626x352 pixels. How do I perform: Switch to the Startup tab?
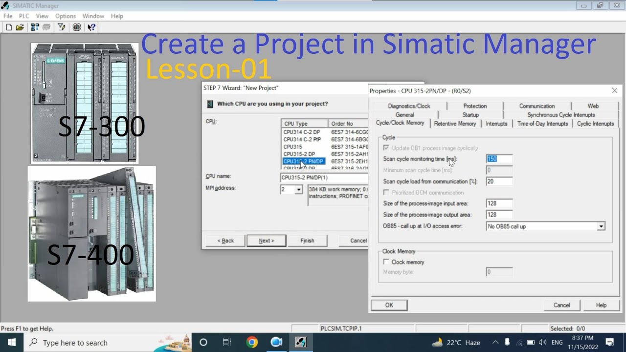[x=470, y=115]
